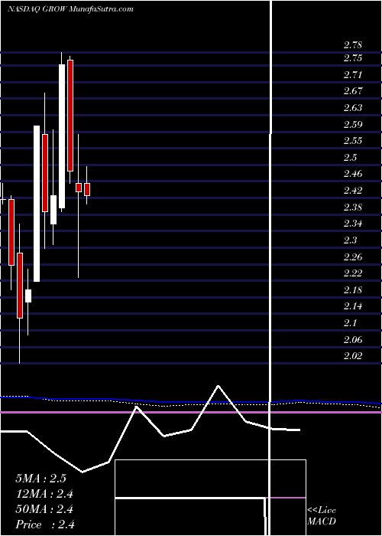
Task: Click the 2.67 price axis label
Action: pos(353,91)
